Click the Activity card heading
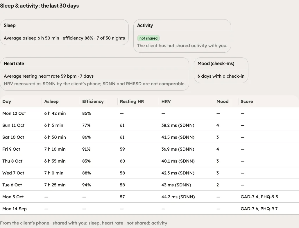The width and height of the screenshot is (299, 228). (145, 25)
